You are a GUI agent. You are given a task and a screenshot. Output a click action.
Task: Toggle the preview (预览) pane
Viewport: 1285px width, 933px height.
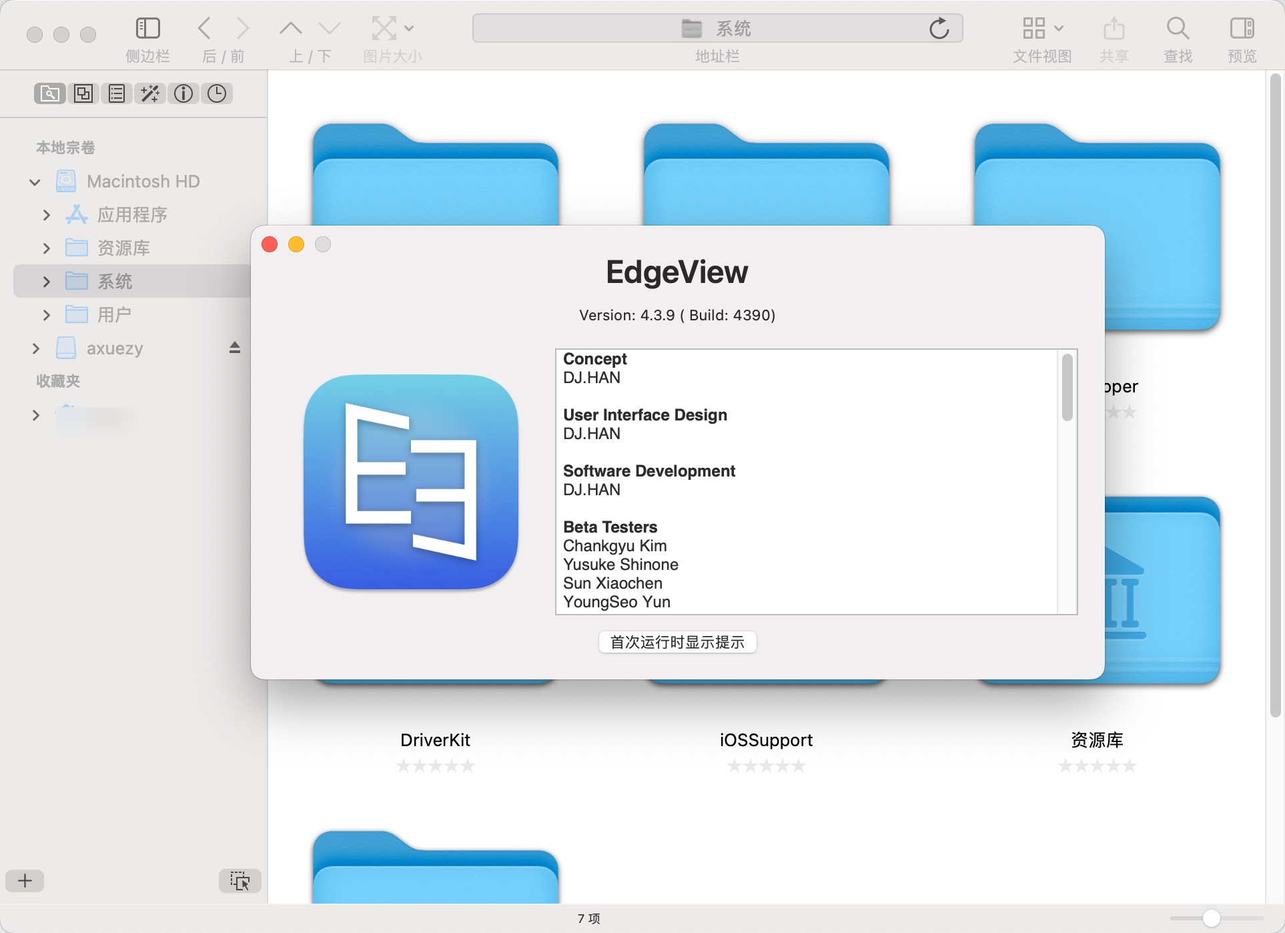tap(1242, 29)
